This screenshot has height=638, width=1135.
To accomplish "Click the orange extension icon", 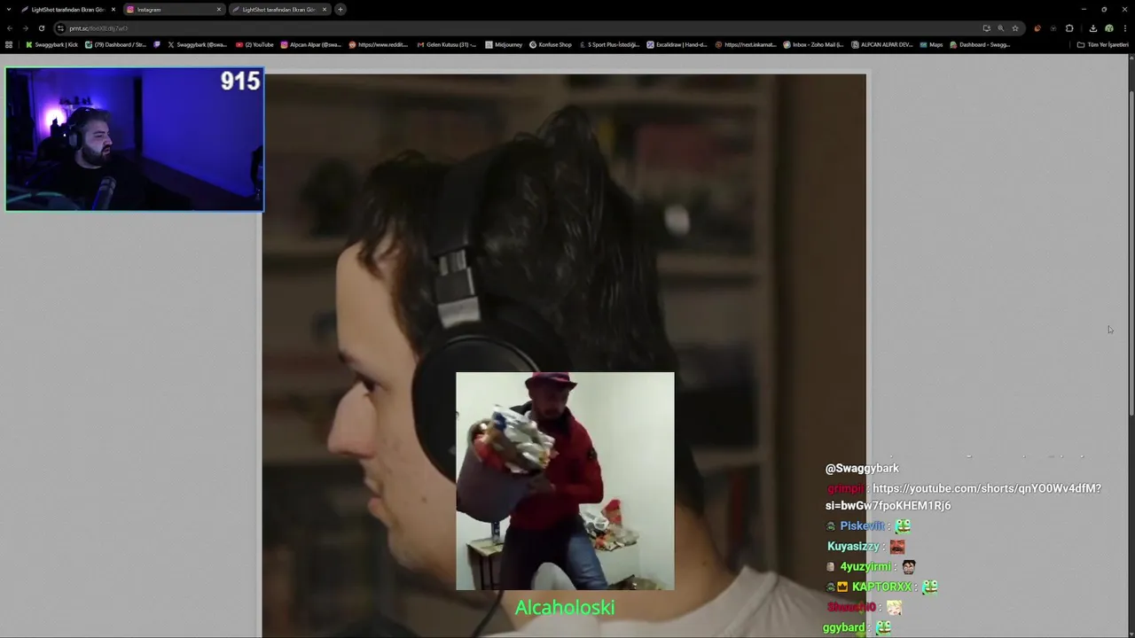I will tap(1037, 28).
